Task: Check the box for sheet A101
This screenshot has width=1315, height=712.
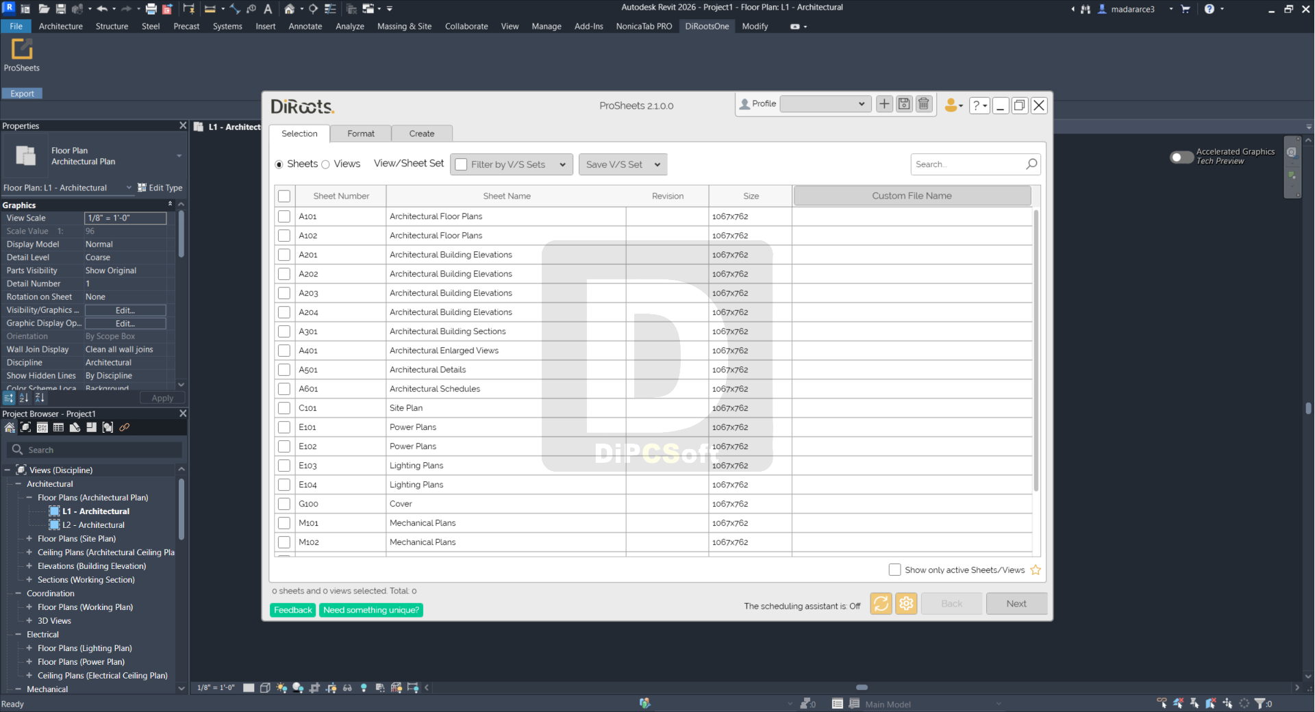Action: pyautogui.click(x=284, y=216)
